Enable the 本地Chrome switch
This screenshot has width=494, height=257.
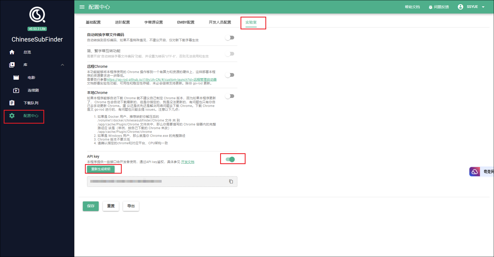230,96
